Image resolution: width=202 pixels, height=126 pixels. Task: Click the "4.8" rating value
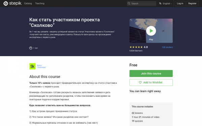point(146,47)
